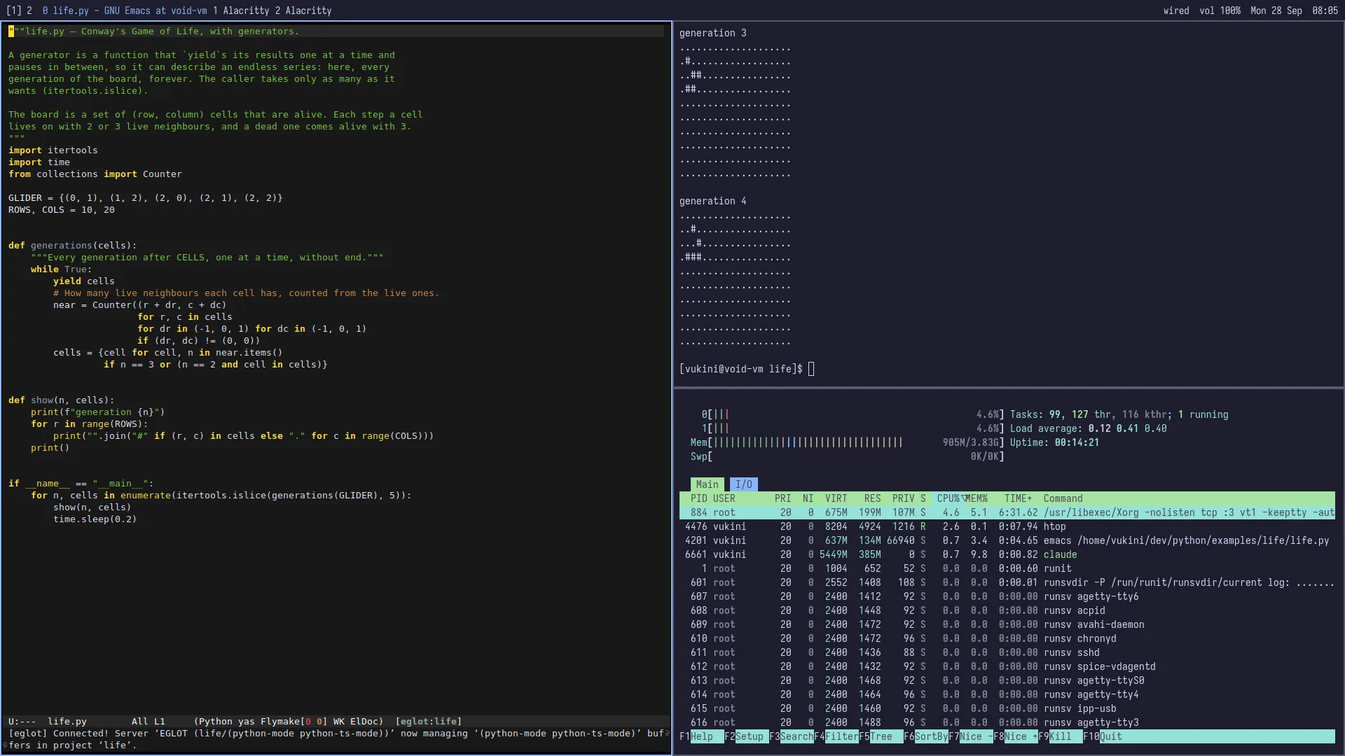Switch to the htop I/O tab
Viewport: 1345px width, 756px height.
[743, 484]
